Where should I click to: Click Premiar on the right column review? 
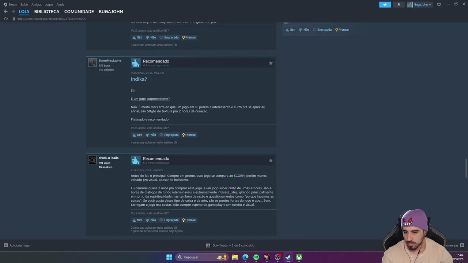point(342,30)
